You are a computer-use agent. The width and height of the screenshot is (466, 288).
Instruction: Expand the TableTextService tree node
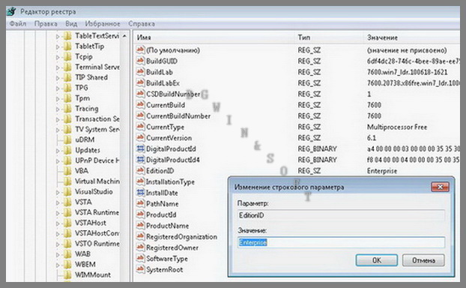click(x=58, y=36)
